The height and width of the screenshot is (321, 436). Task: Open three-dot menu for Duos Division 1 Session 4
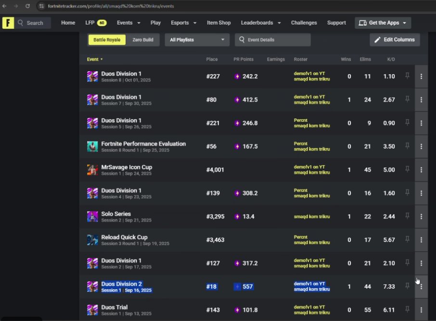click(x=421, y=193)
